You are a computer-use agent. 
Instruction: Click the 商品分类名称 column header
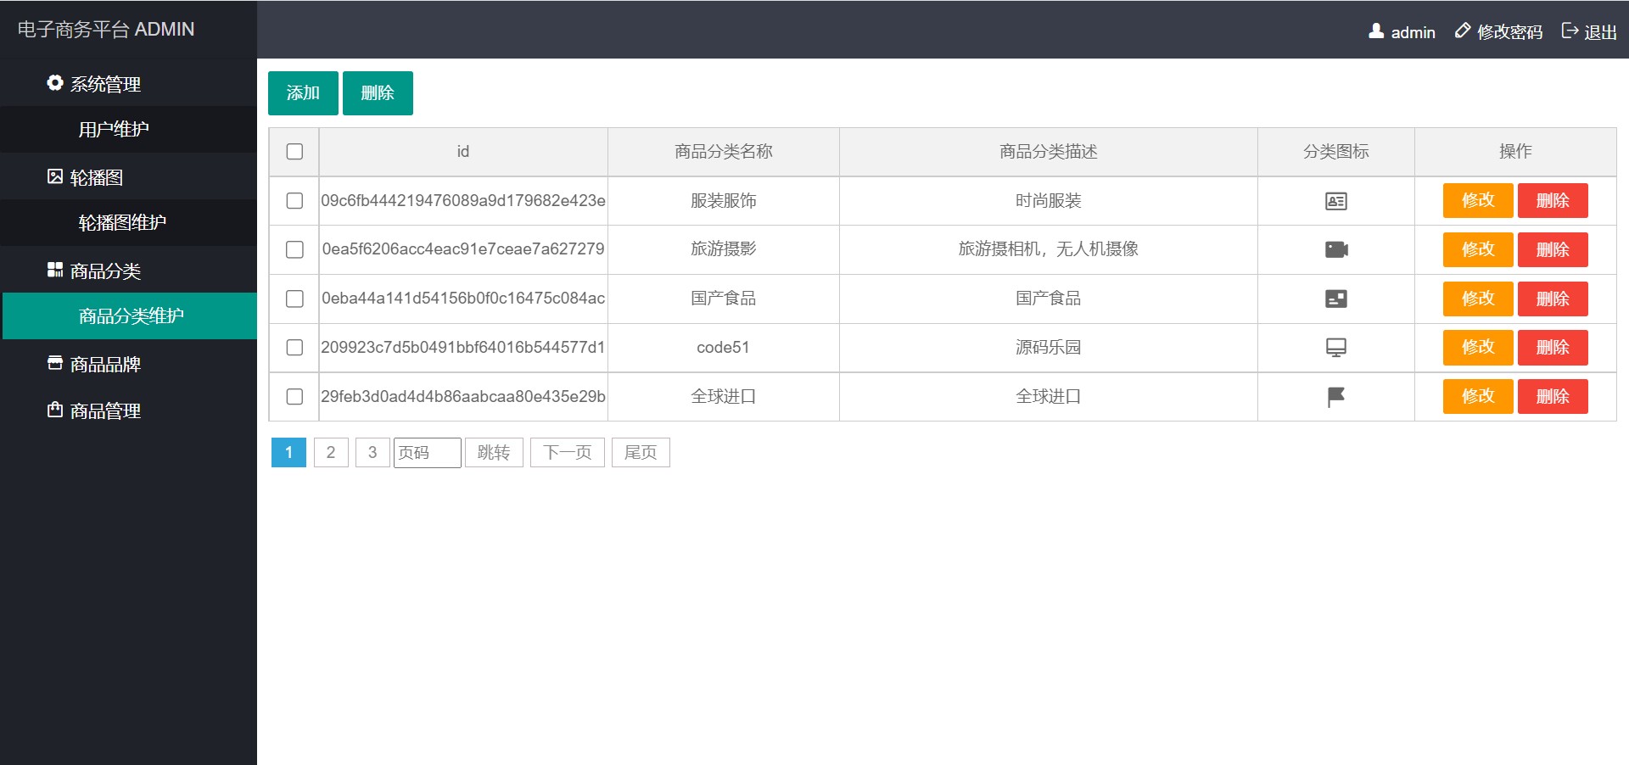724,152
